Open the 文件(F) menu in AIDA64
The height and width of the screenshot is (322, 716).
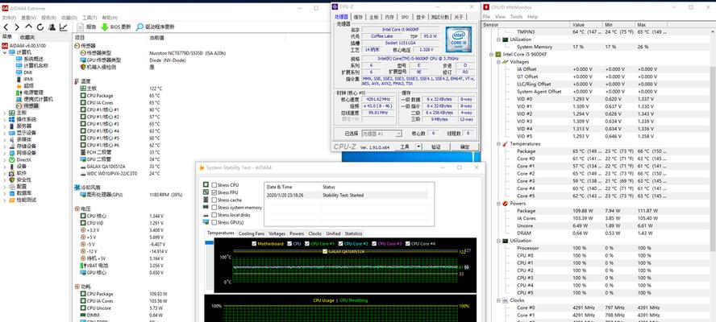pos(9,18)
